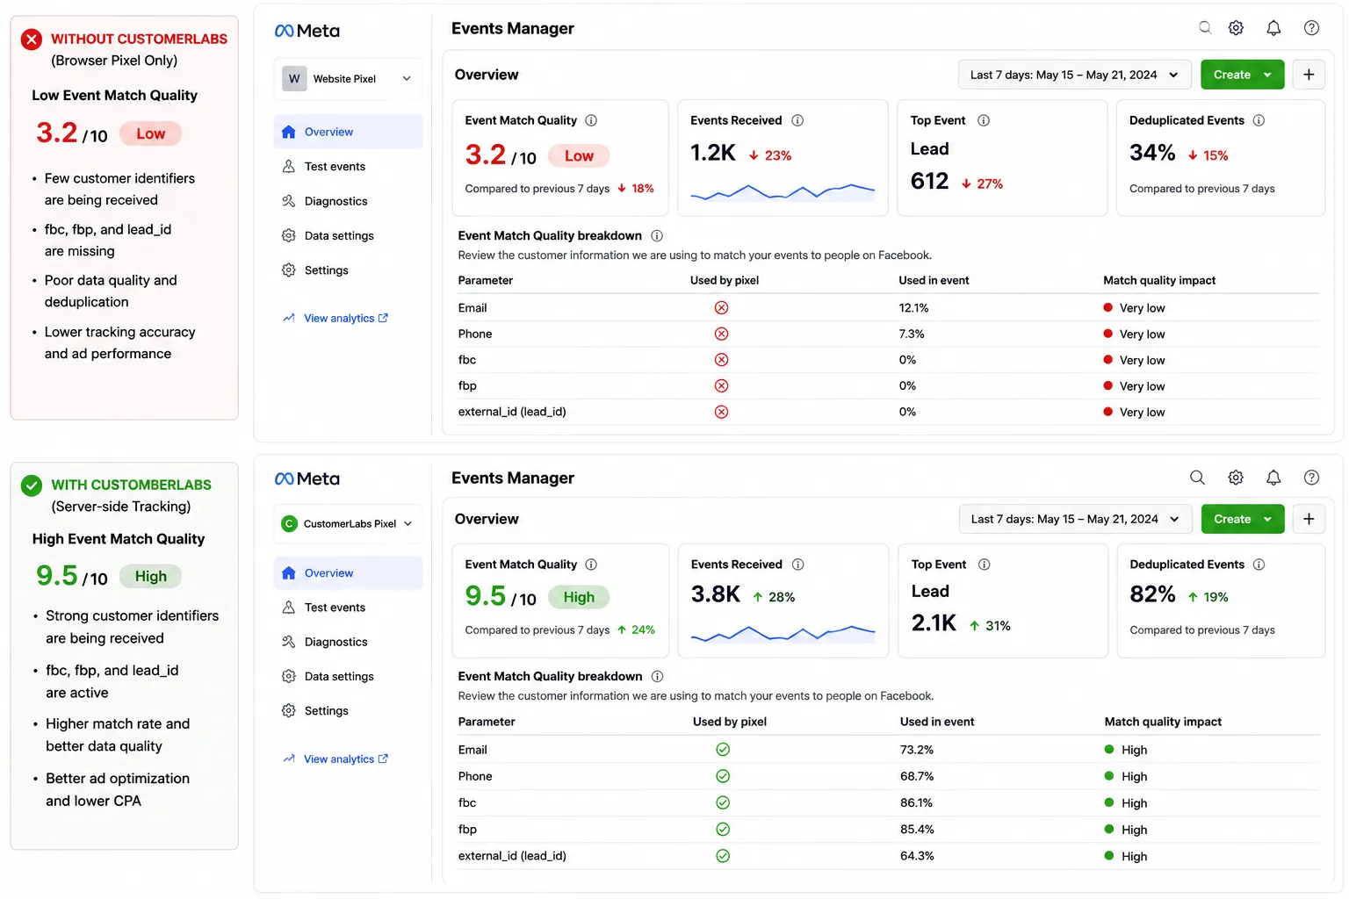Click Meta logo in the bottom panel sidebar

[x=307, y=478]
